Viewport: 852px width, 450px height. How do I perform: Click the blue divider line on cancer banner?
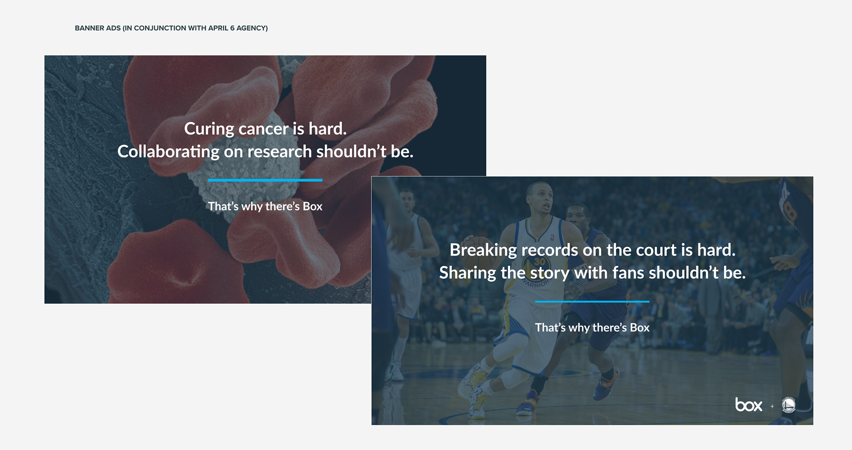pyautogui.click(x=265, y=180)
